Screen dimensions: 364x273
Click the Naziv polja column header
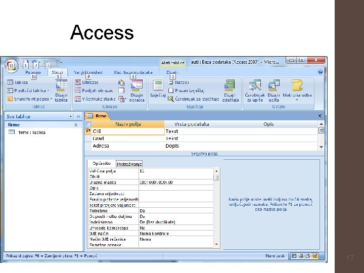(128, 124)
